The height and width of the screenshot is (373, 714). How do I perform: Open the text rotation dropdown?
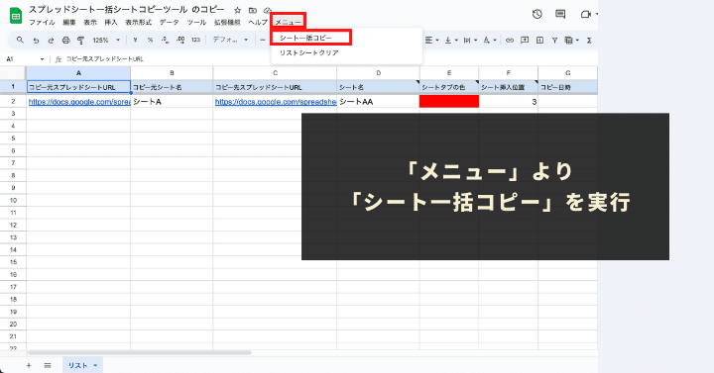(490, 40)
